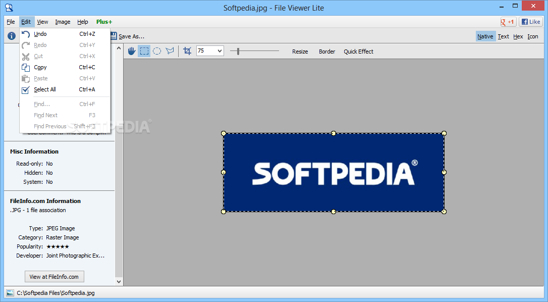548x302 pixels.
Task: Click the 'JPEG Image' type value
Action: click(x=61, y=228)
